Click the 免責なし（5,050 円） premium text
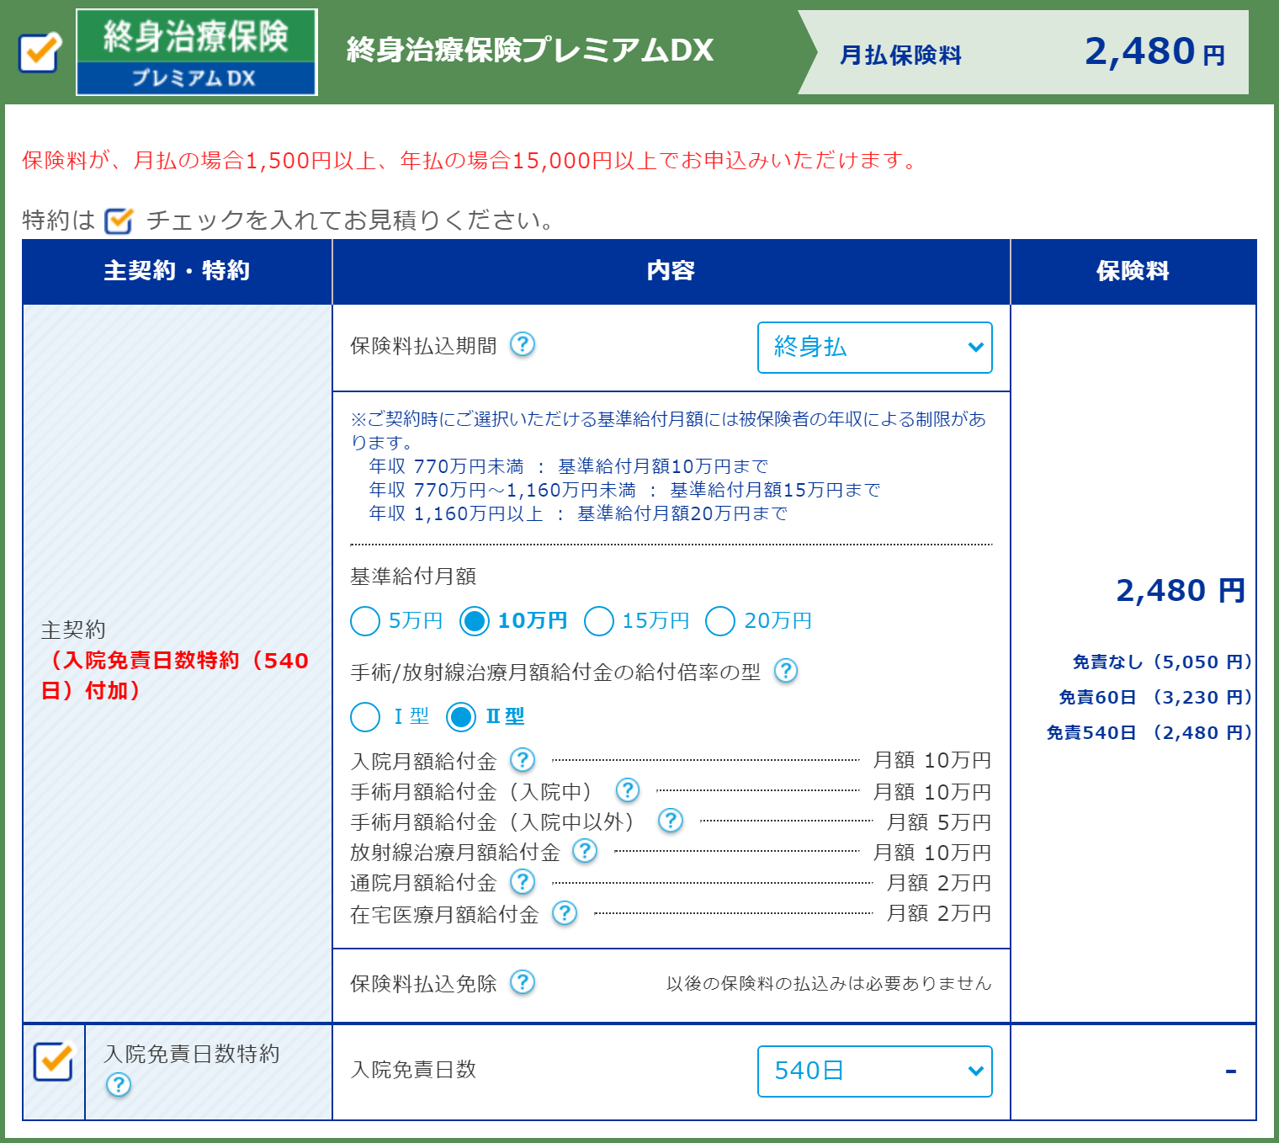The width and height of the screenshot is (1279, 1143). click(x=1163, y=662)
